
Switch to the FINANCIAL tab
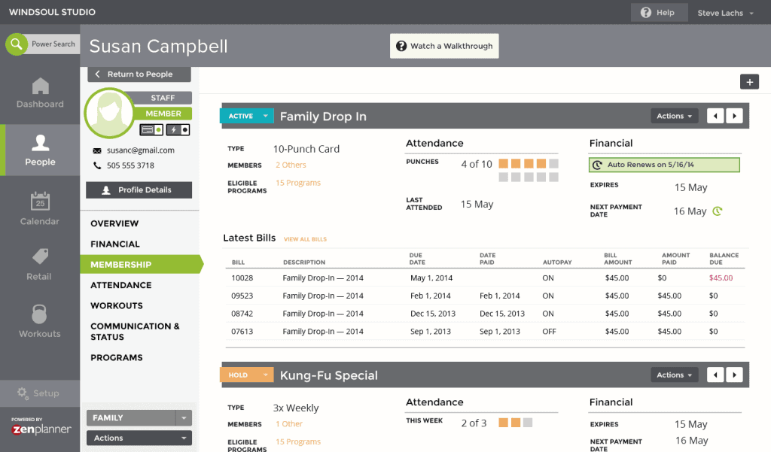pyautogui.click(x=114, y=244)
